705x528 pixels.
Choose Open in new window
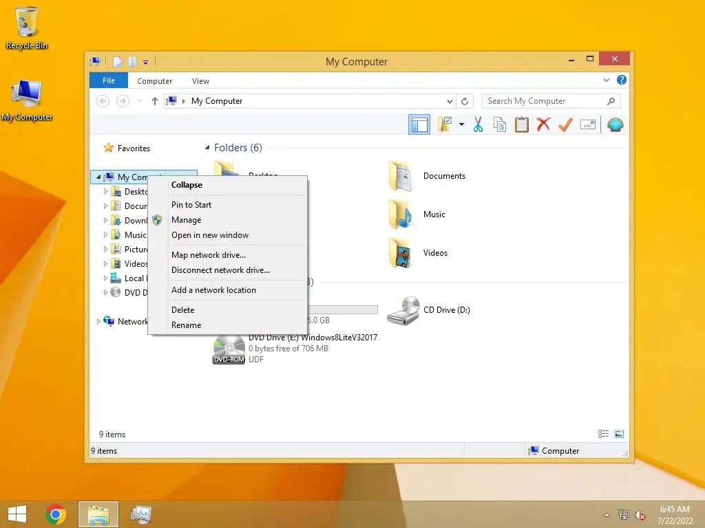[228, 235]
